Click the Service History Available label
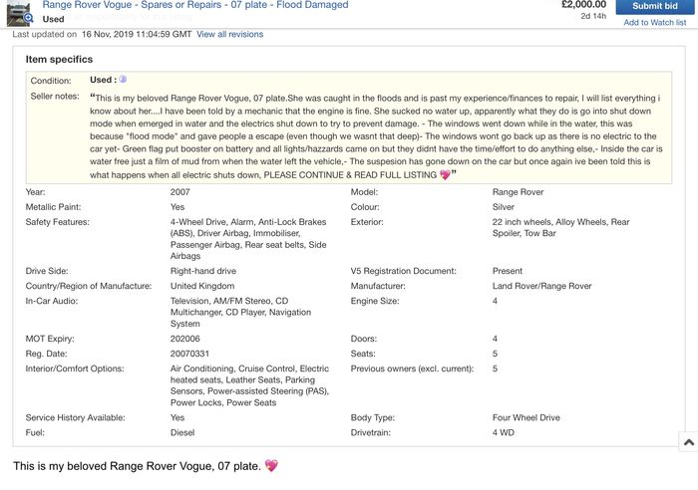This screenshot has height=490, width=698. pyautogui.click(x=75, y=417)
